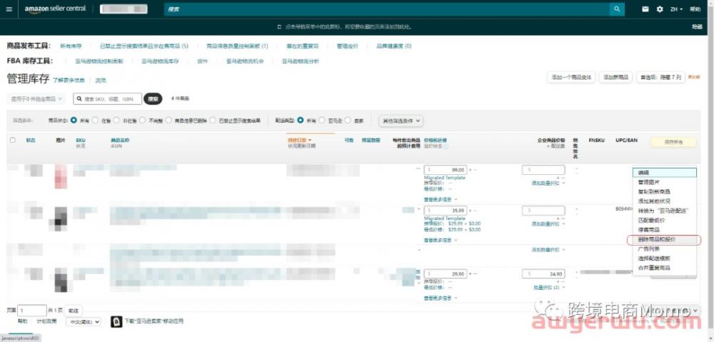Click the 添加新商品 button
Screen dimensions: 714x342
(615, 77)
